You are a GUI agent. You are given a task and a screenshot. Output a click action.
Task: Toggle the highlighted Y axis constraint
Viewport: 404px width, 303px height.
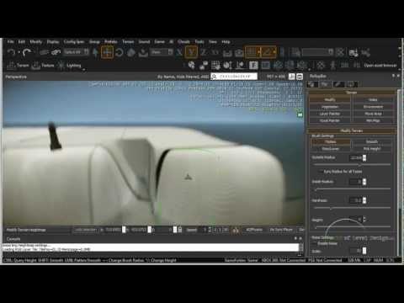[191, 52]
